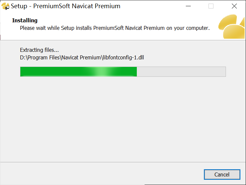Viewport: 246px width, 185px height.
Task: Click the greyed-out maximize button
Action: (211, 6)
